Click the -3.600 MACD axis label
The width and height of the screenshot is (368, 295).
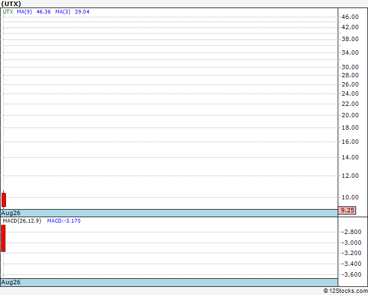[x=351, y=274]
